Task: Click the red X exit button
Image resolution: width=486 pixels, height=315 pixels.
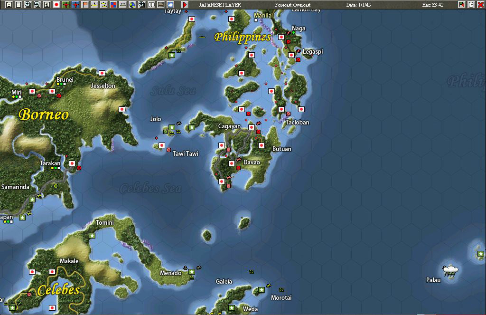Action: (480, 5)
